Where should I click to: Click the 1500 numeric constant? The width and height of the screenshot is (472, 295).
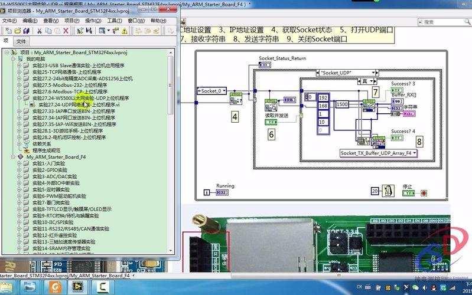pos(342,104)
